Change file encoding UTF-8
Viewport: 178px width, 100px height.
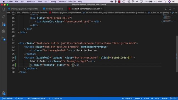pos(147,98)
